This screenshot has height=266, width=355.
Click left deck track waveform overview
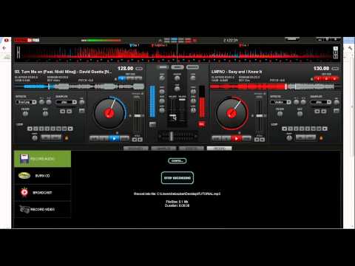[x=79, y=86]
